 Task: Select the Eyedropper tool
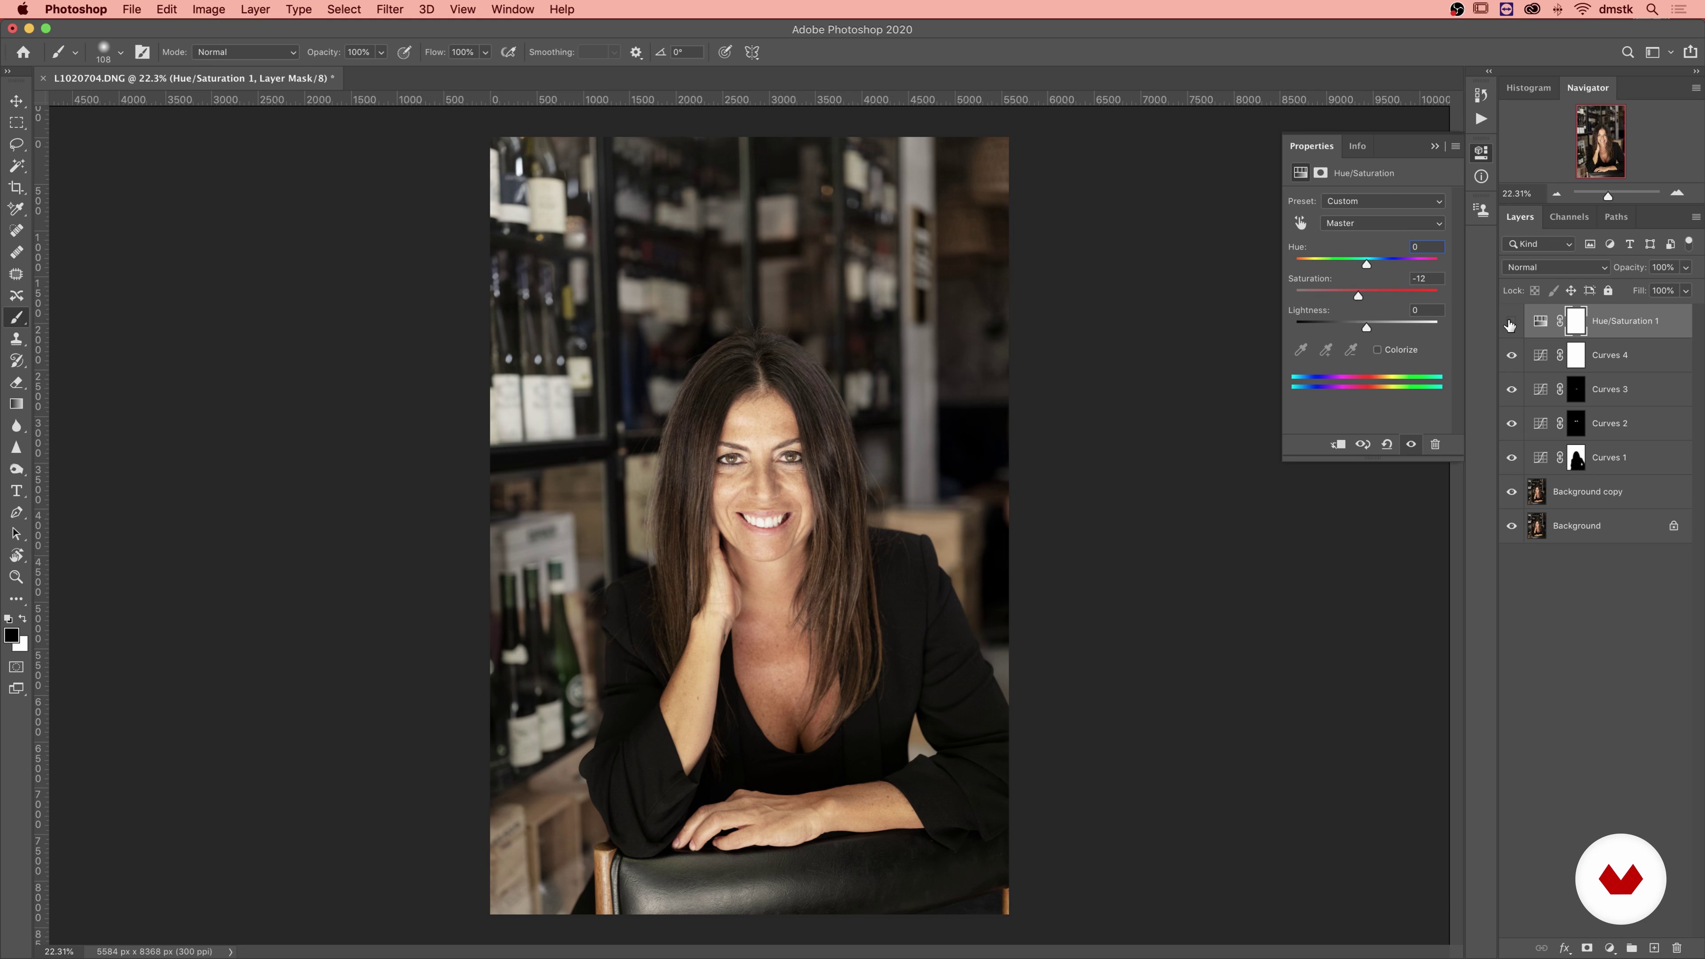click(16, 209)
